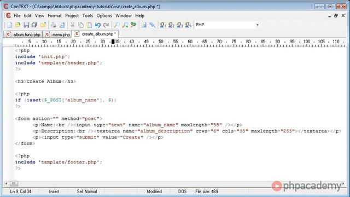Open print preview icon
The image size is (350, 197).
(x=62, y=25)
